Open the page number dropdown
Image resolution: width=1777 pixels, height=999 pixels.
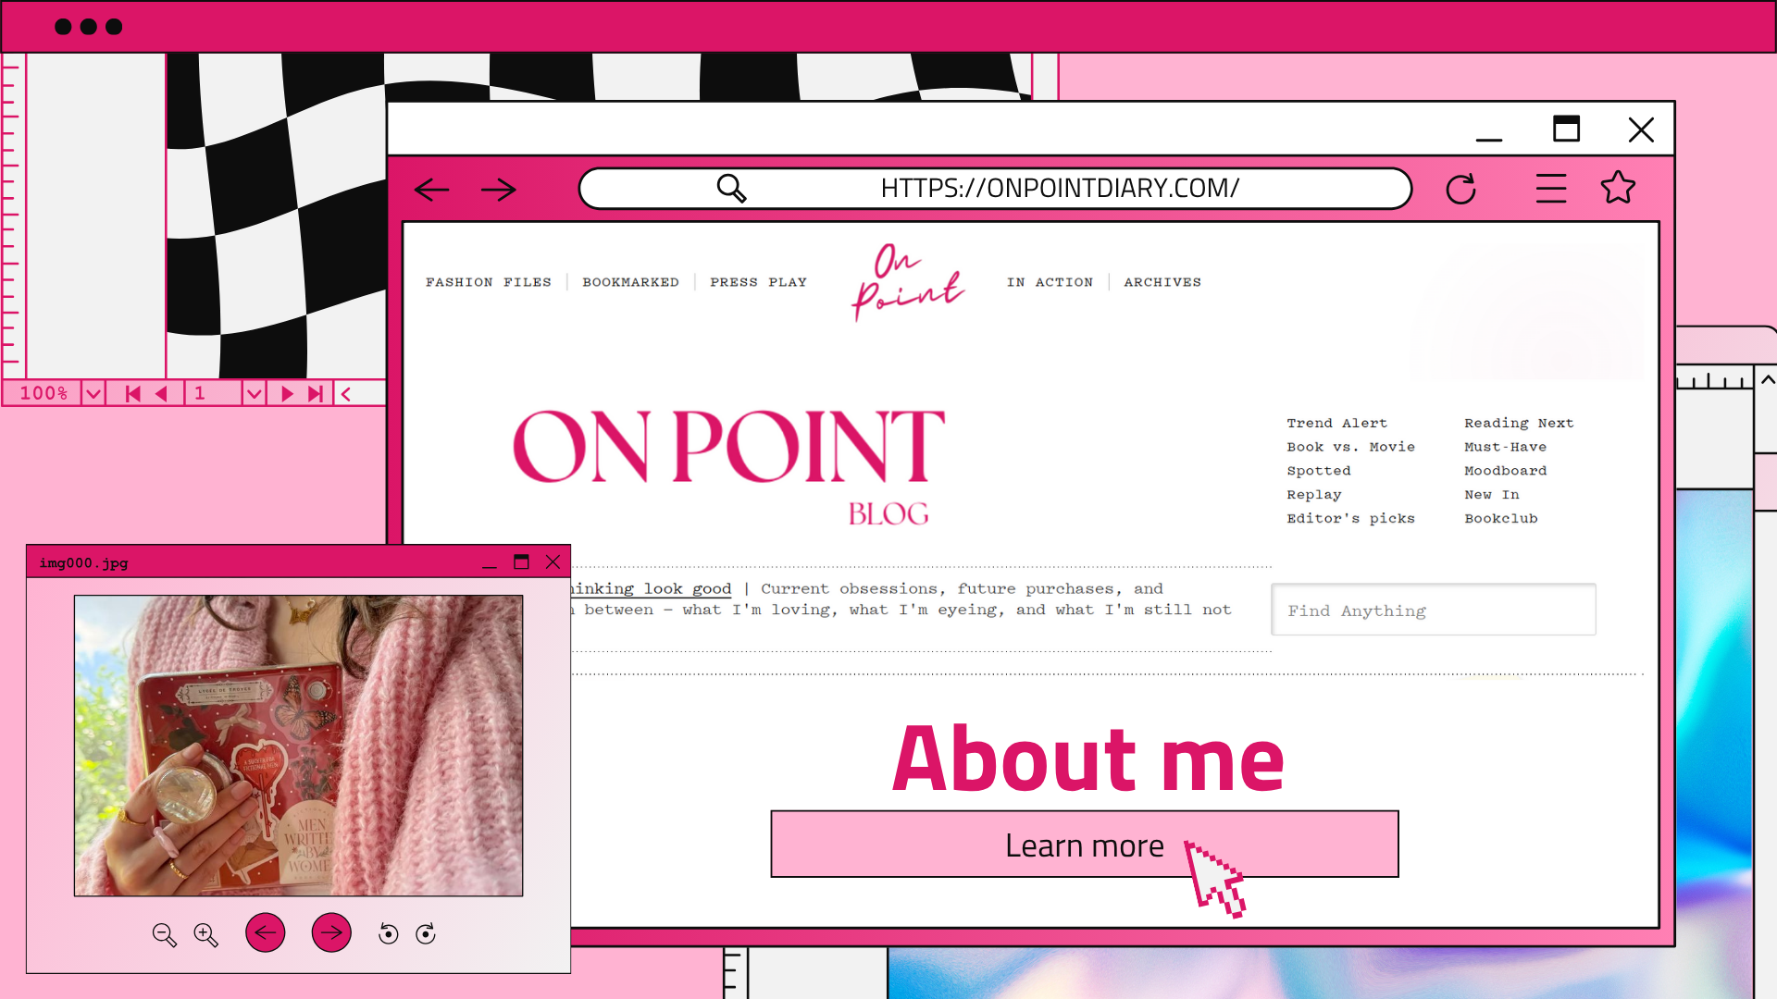pyautogui.click(x=254, y=393)
